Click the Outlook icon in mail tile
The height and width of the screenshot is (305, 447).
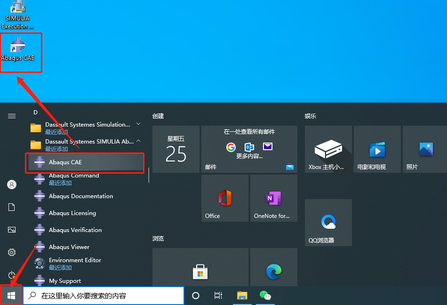pos(249,147)
